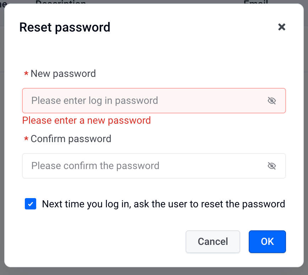
Task: Focus the Confirm password input field
Action: point(154,166)
